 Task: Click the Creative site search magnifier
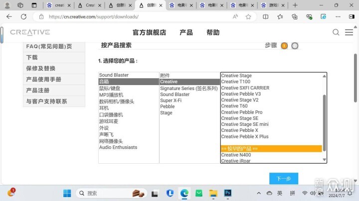(x=336, y=32)
